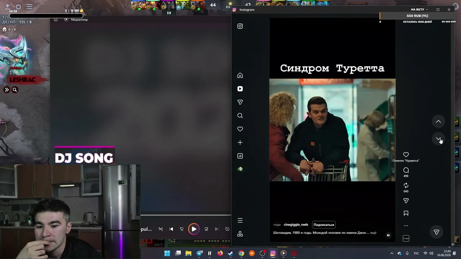461x259 pixels.
Task: Open Instagram dashboard chart icon in sidebar
Action: point(240,156)
